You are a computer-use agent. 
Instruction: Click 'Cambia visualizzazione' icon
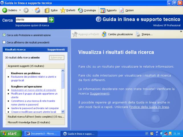(104, 34)
